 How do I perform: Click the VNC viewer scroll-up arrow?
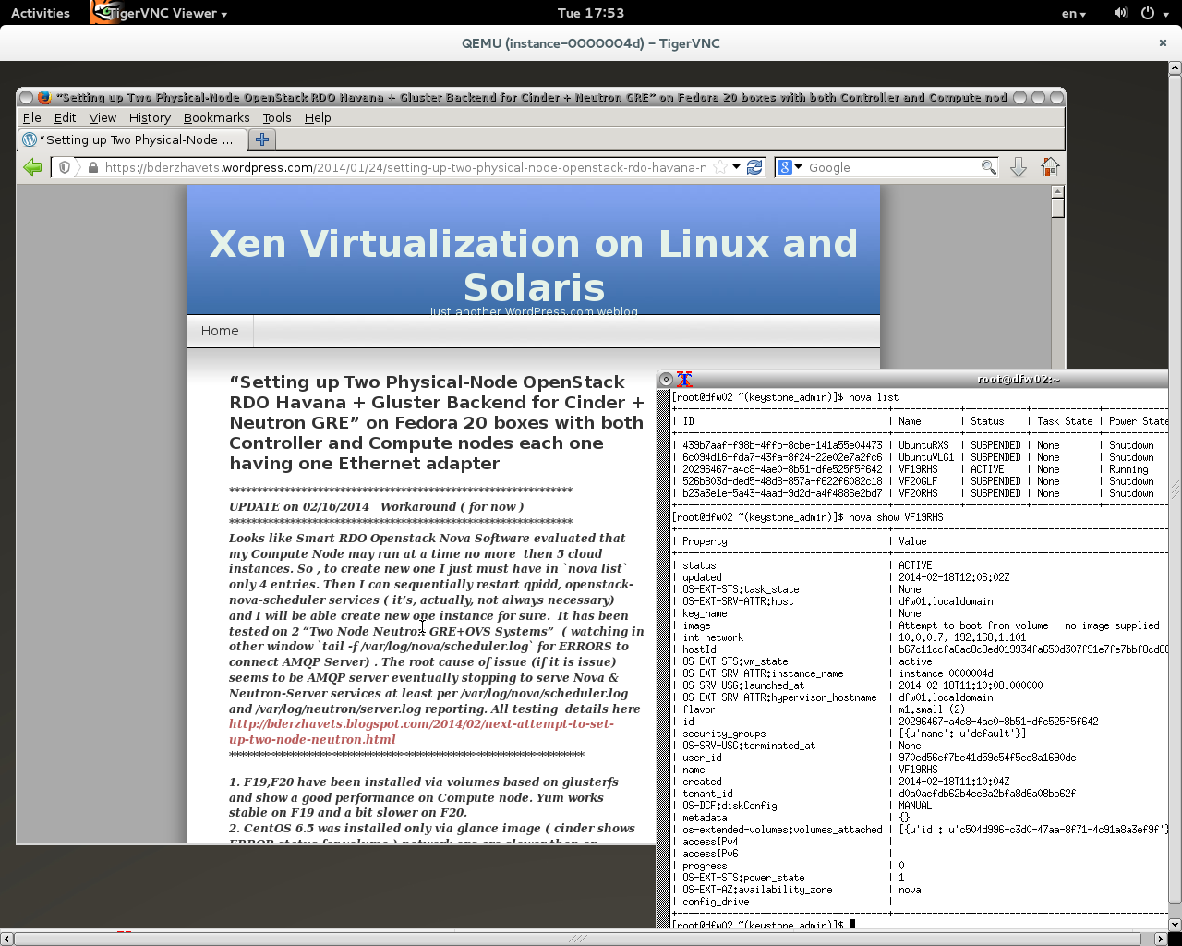tap(1175, 67)
